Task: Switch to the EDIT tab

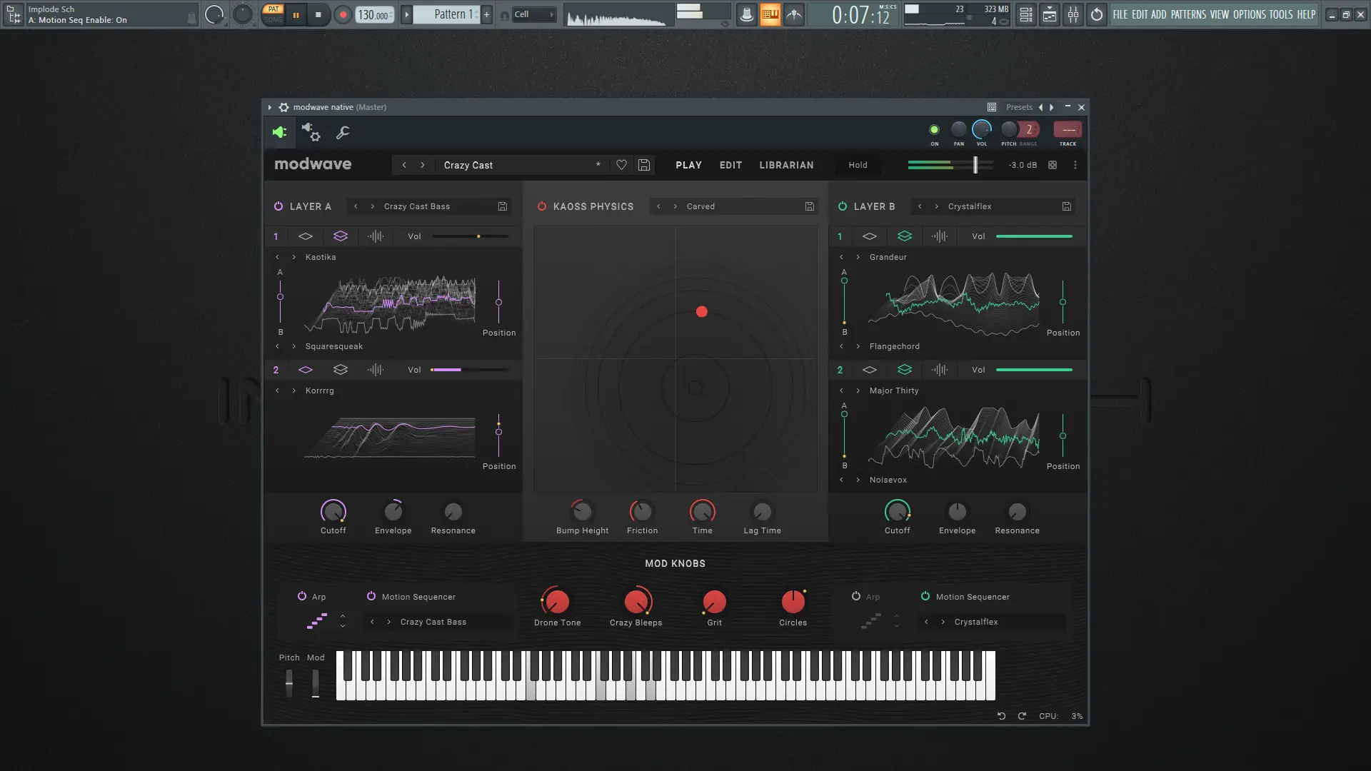Action: click(x=730, y=165)
